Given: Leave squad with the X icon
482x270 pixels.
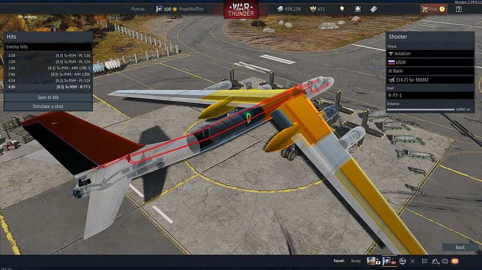Looking at the screenshot, I should click(413, 261).
